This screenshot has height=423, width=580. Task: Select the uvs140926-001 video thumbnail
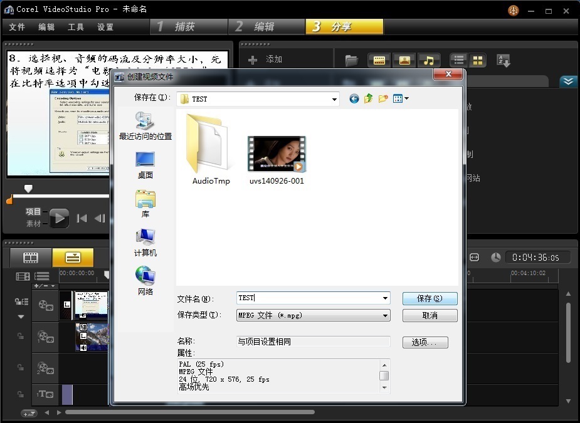[x=276, y=154]
